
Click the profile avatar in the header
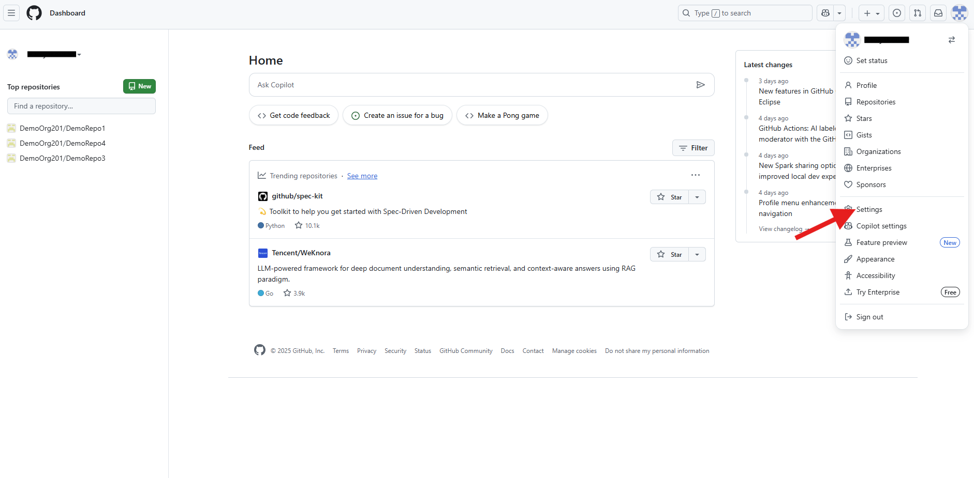tap(960, 13)
